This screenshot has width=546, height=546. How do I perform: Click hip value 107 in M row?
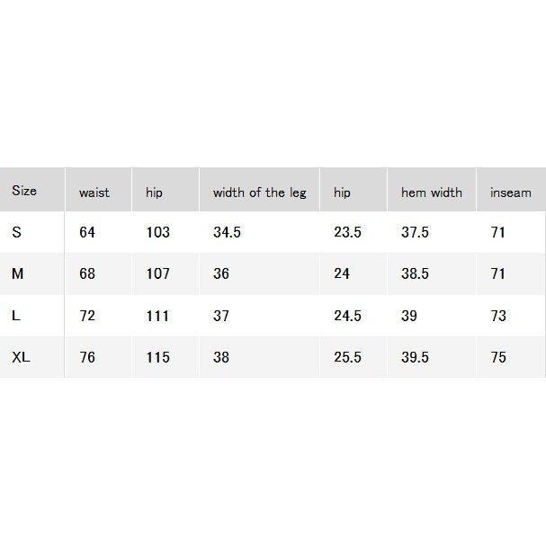pyautogui.click(x=157, y=273)
